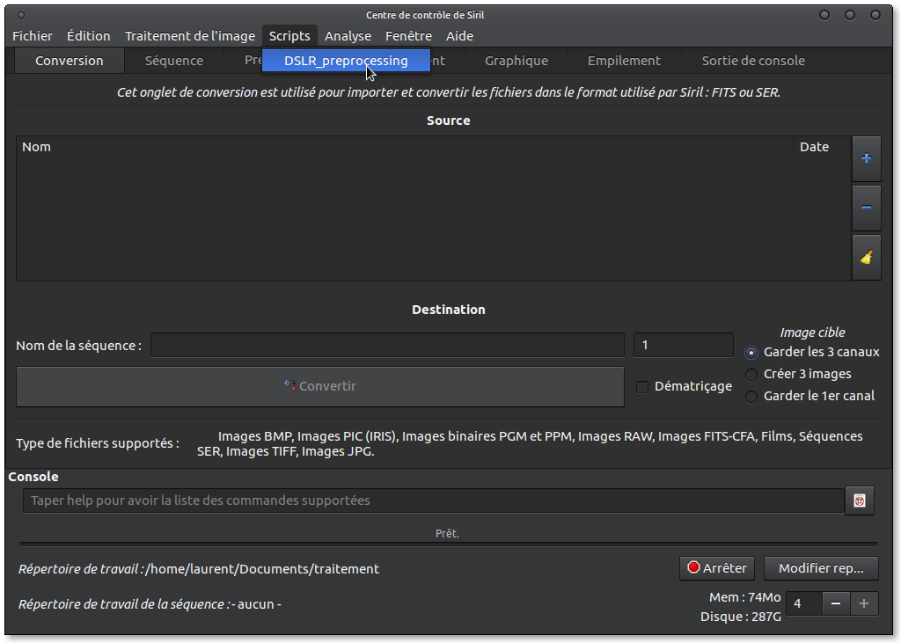Switch to the Séquence tab
The image size is (901, 643).
click(174, 61)
